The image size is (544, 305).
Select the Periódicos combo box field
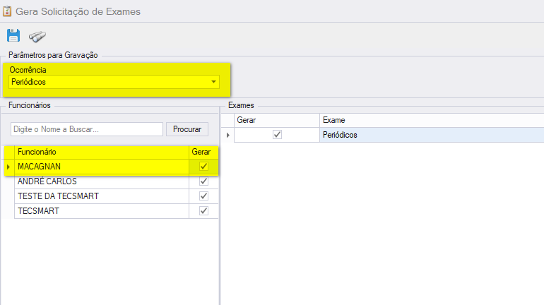[x=114, y=82]
